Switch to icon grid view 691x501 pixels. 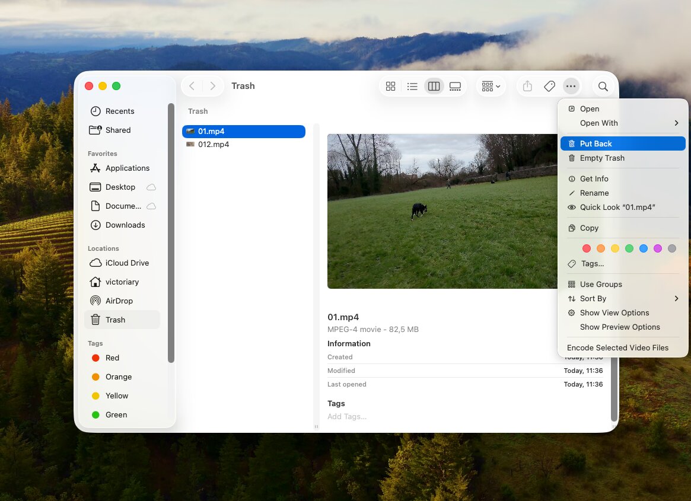pos(390,87)
